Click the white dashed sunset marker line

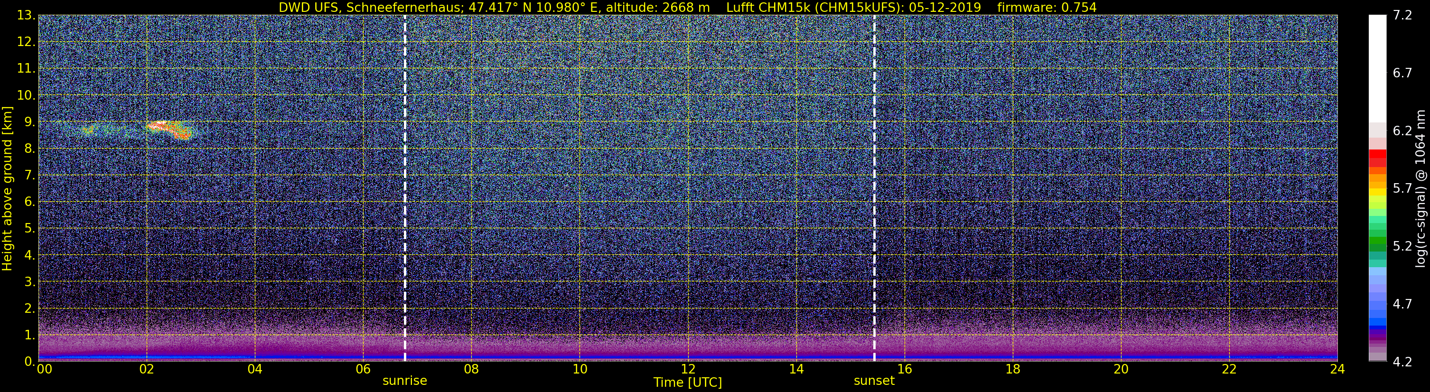click(x=874, y=187)
